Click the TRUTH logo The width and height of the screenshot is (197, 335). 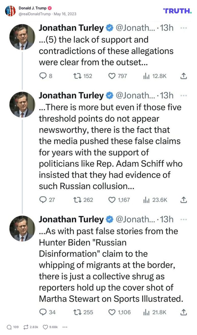[x=177, y=11]
